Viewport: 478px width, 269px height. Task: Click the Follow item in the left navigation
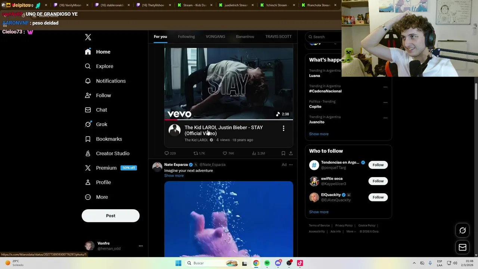coord(98,95)
